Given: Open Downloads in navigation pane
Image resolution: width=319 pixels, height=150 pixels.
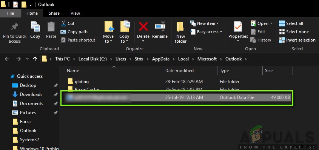Looking at the screenshot, I should pos(31,94).
